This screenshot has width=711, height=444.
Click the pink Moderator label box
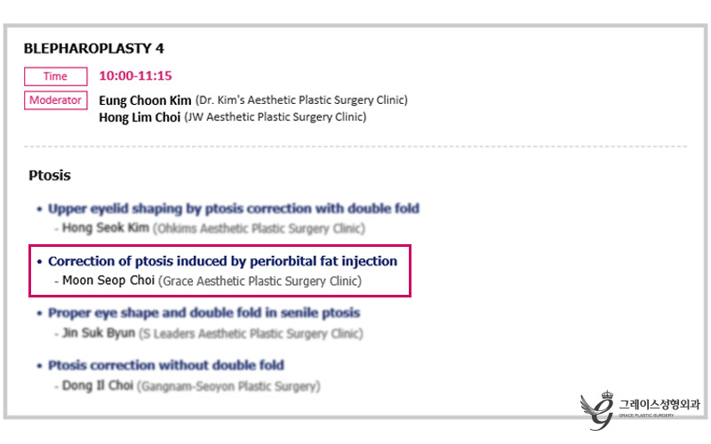[x=56, y=100]
